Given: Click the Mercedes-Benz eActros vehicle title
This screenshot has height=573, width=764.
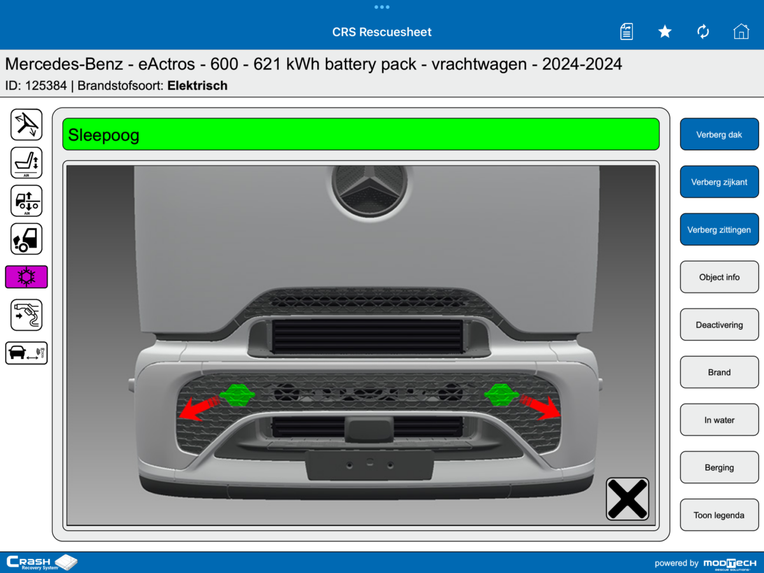Looking at the screenshot, I should click(x=313, y=64).
